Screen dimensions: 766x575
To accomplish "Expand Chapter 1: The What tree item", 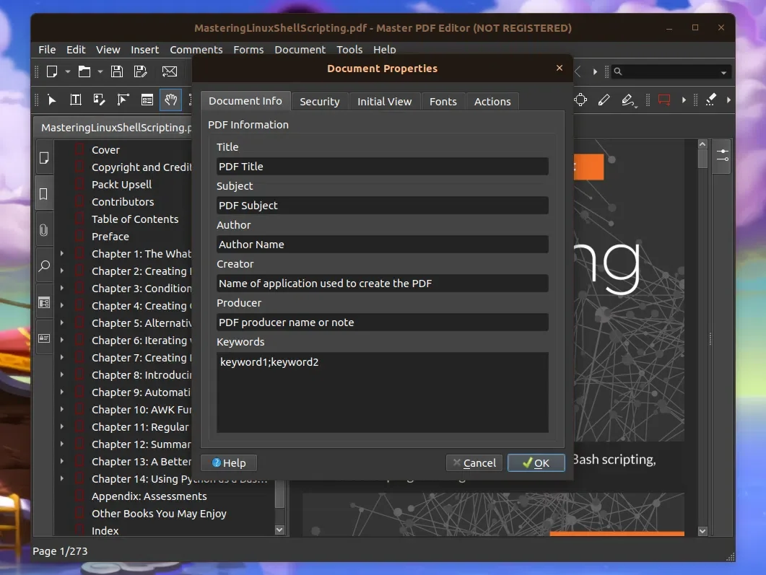I will 61,253.
